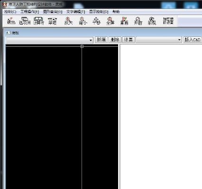Click the 底板 panel icon

[x=8, y=33]
